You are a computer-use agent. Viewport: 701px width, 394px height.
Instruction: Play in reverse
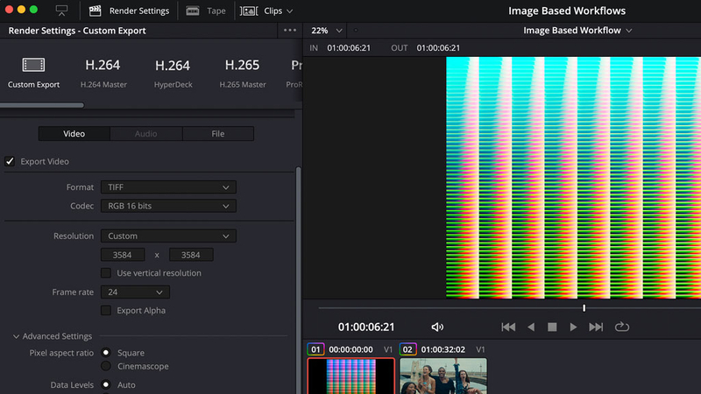531,327
